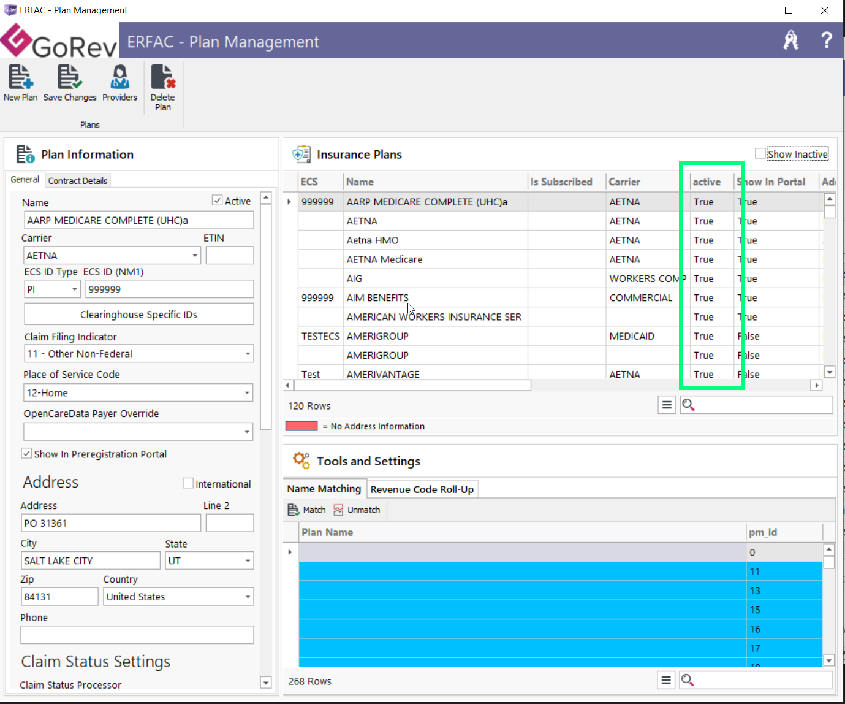Screen dimensions: 845x704
Task: Switch to the General tab
Action: tap(25, 180)
